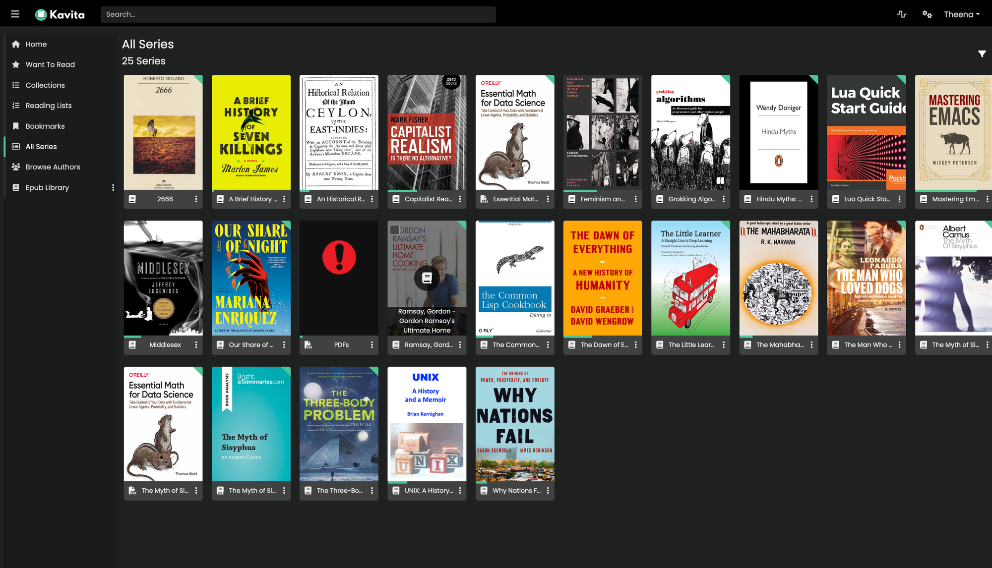Open the options menu for UNIX: A History

[x=459, y=490]
